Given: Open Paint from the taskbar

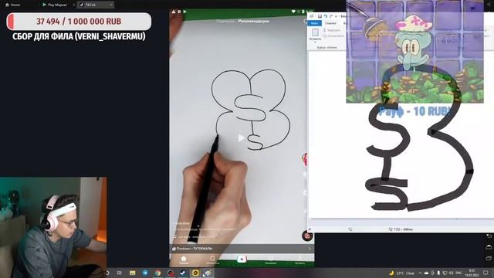Looking at the screenshot, I should point(208,273).
